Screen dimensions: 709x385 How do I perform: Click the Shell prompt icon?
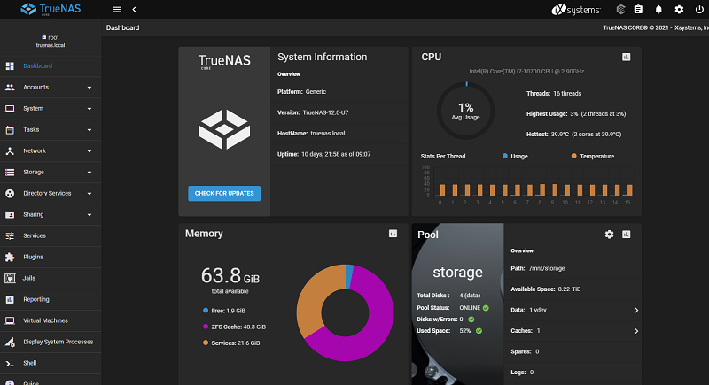point(10,363)
